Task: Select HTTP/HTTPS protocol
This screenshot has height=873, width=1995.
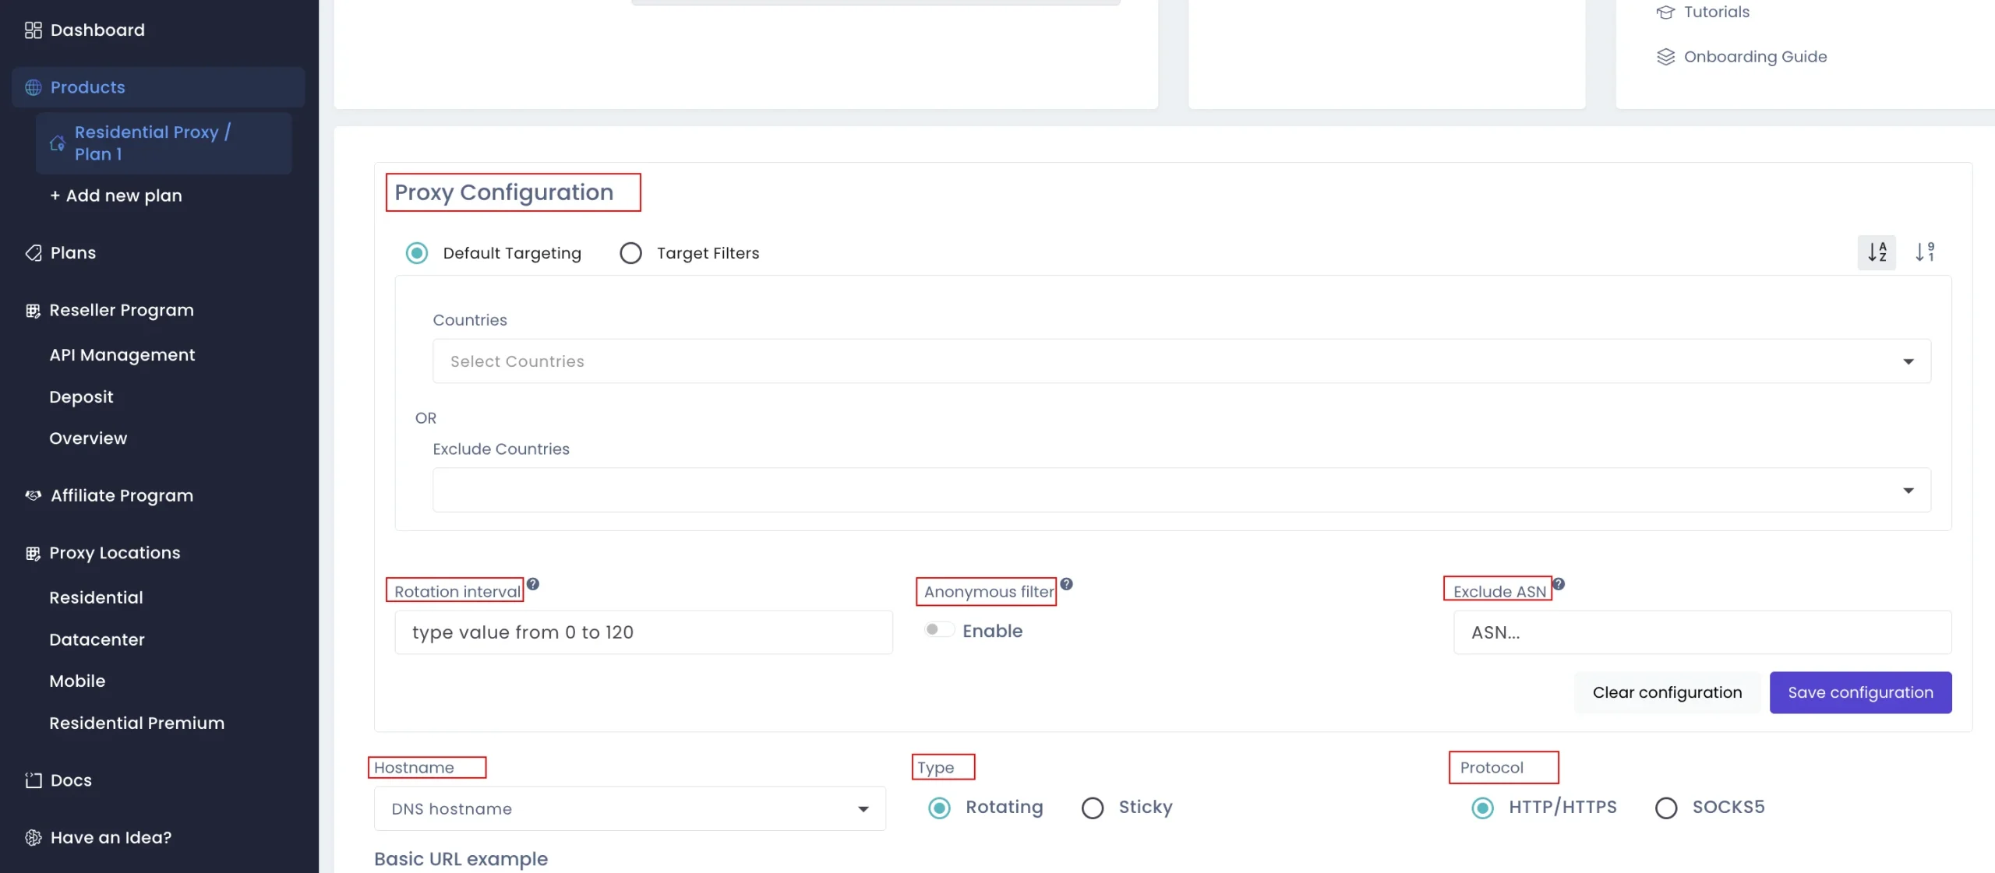Action: [x=1483, y=808]
